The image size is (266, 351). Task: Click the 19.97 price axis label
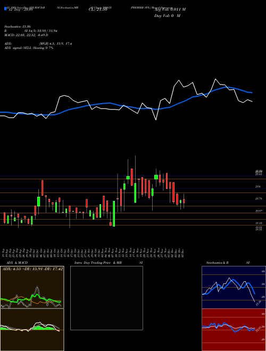[x=259, y=211]
